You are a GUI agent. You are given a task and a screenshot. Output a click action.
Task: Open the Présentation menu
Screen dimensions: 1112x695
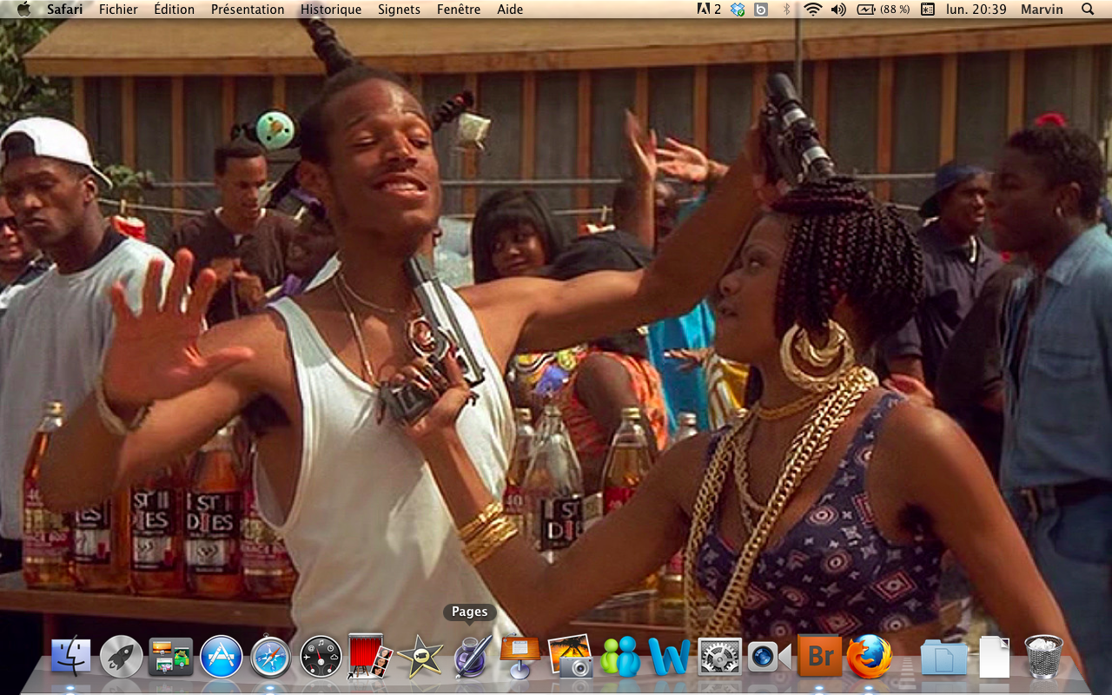tap(248, 10)
